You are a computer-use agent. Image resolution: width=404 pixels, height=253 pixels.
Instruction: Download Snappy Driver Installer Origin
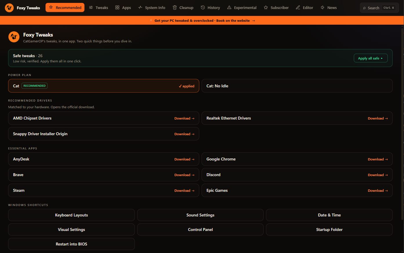(x=184, y=134)
